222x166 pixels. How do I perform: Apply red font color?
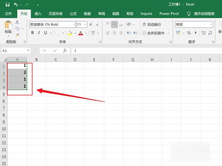click(x=81, y=33)
